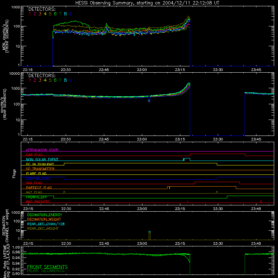Select magenta detector 2 in front segments legend
Viewport: 278px width, 278px height.
tap(35, 14)
